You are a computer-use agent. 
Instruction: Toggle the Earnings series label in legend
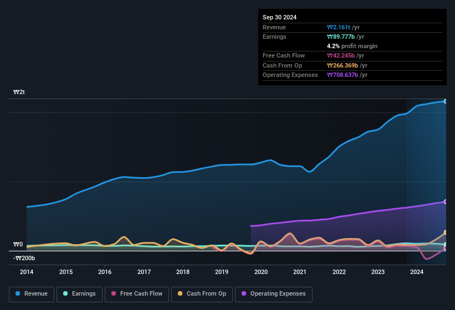[84, 294]
